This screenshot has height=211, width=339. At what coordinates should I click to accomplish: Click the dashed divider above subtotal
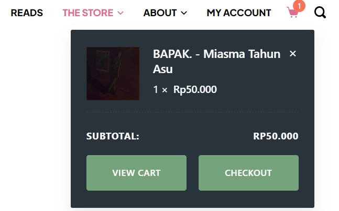pos(192,112)
